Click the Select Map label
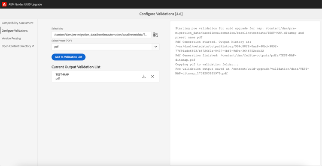This screenshot has width=322, height=166. pyautogui.click(x=57, y=29)
